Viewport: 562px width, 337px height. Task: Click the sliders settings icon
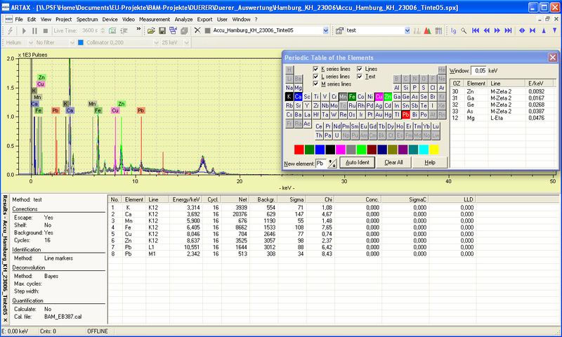438,31
